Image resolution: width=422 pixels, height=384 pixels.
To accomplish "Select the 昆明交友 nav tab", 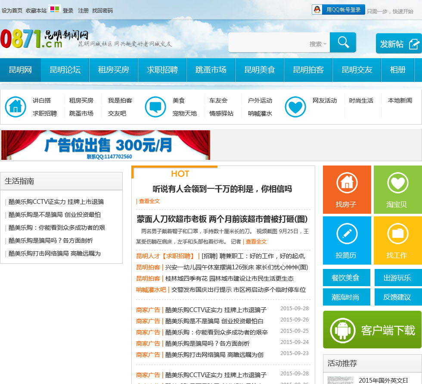I will click(x=357, y=70).
